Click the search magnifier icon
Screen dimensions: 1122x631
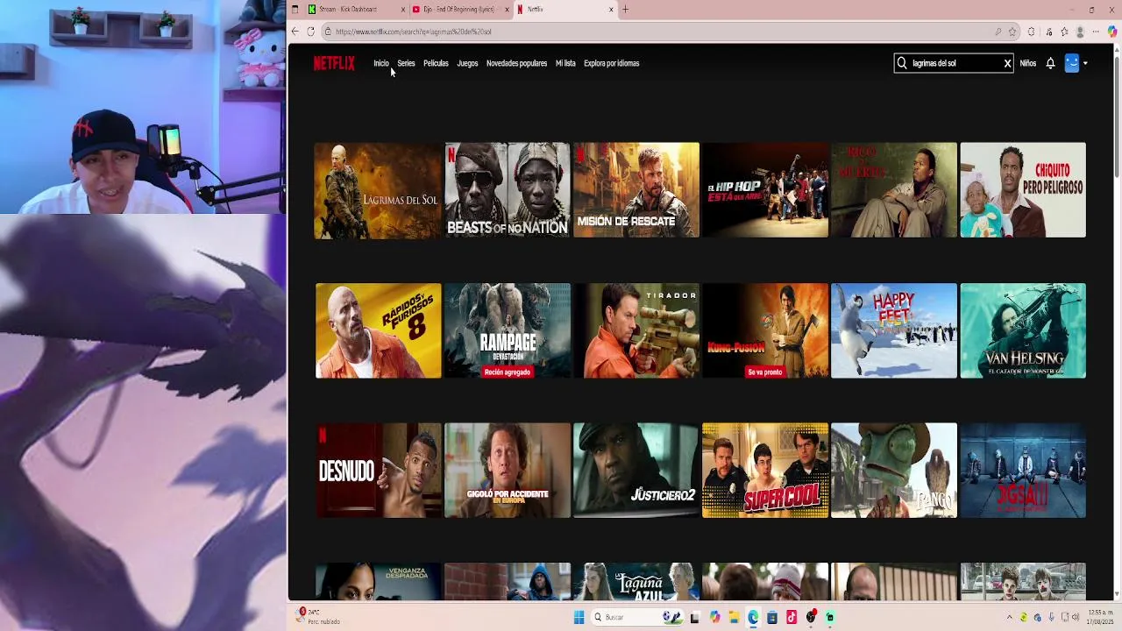(902, 63)
